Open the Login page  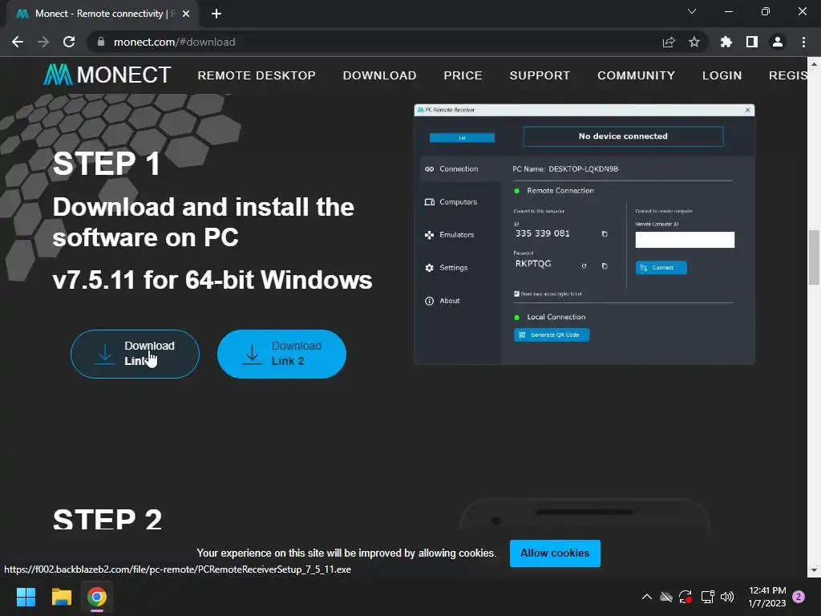(722, 75)
